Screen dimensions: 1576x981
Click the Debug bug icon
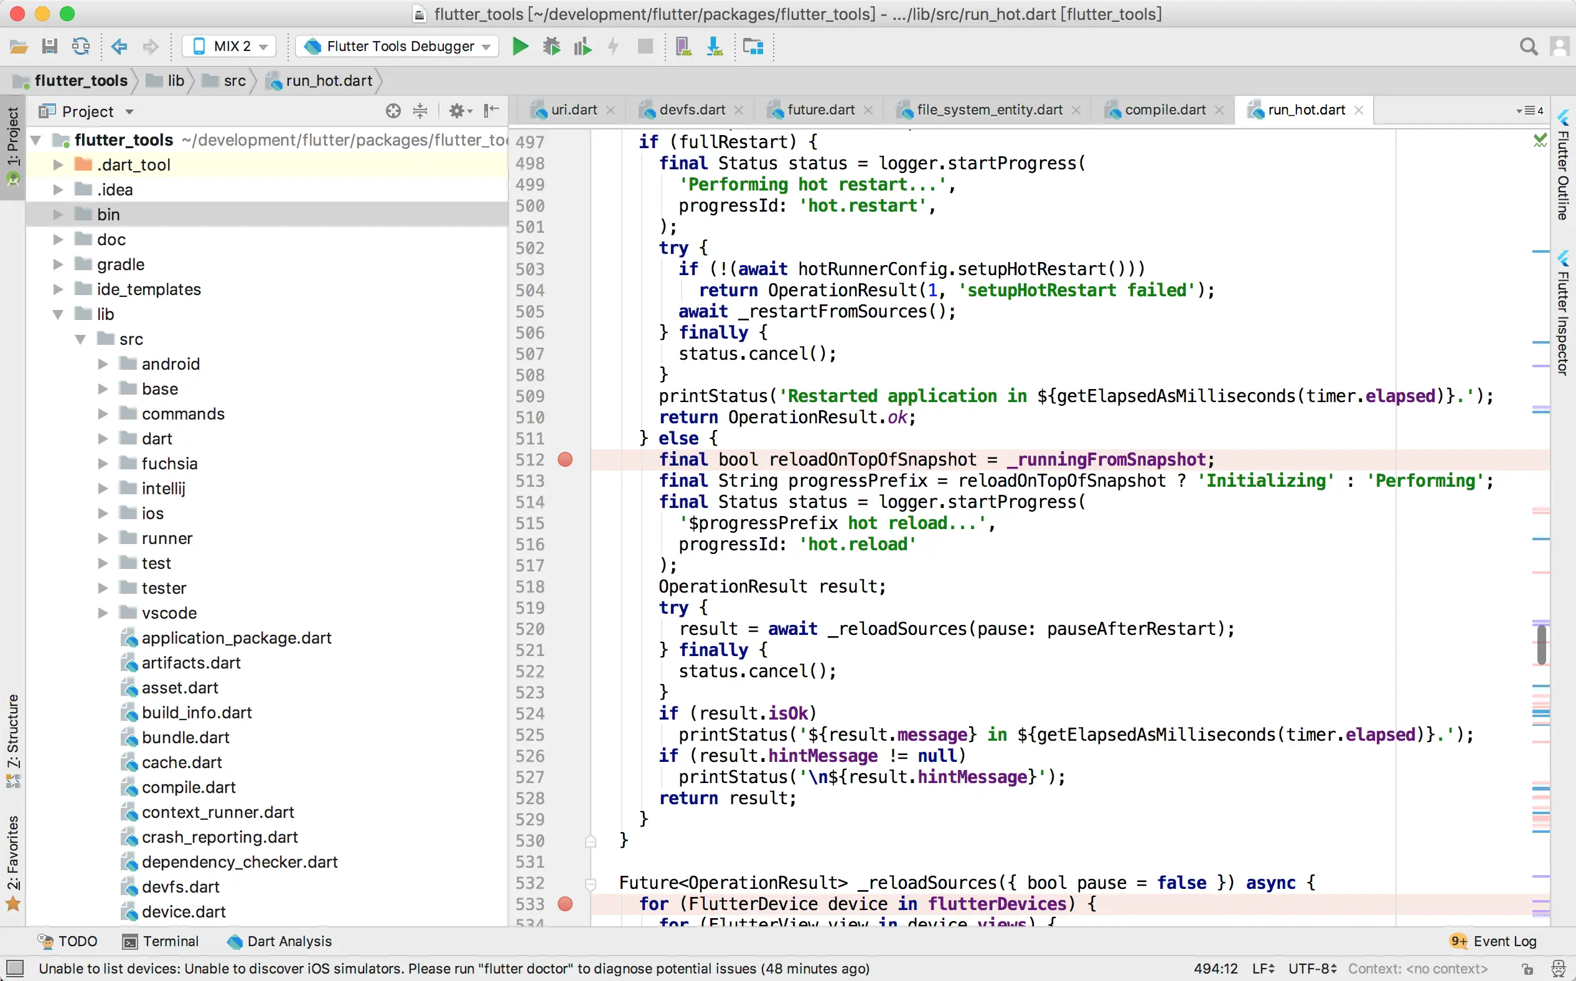(x=551, y=46)
